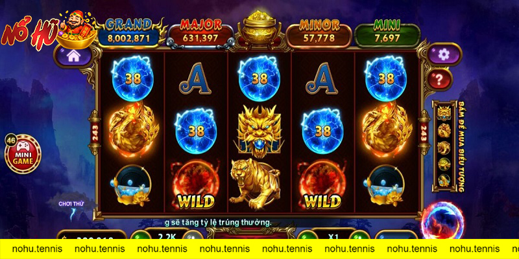This screenshot has height=259, width=519.
Task: Select the golden turtle symbol in buy panel
Action: [x=444, y=164]
